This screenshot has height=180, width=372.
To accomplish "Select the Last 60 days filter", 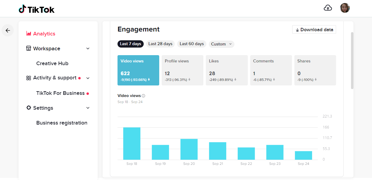I will pyautogui.click(x=192, y=44).
